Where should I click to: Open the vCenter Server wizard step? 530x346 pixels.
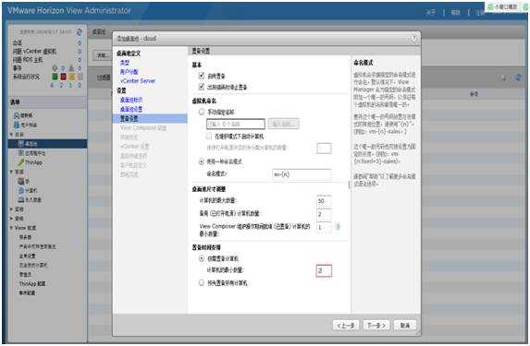[138, 81]
